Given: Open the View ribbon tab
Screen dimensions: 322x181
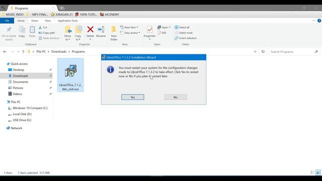Looking at the screenshot, I should pos(48,21).
